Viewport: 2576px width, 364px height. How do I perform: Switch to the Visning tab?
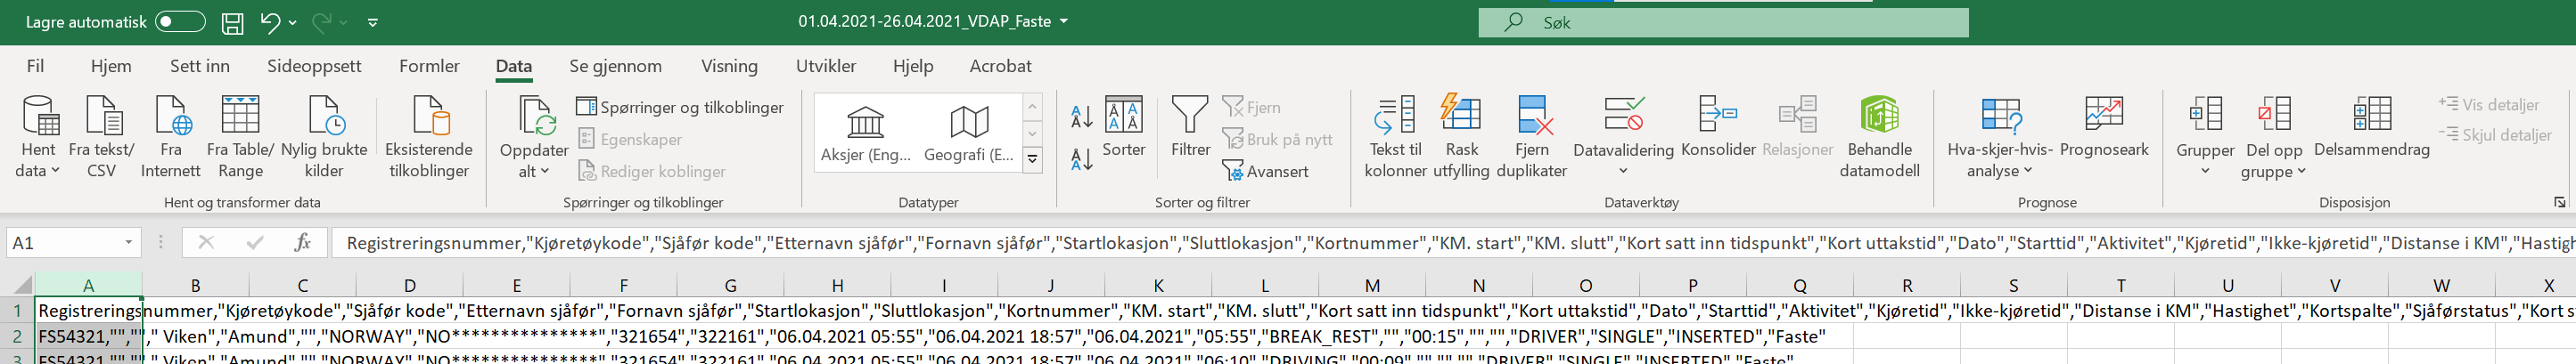[729, 66]
